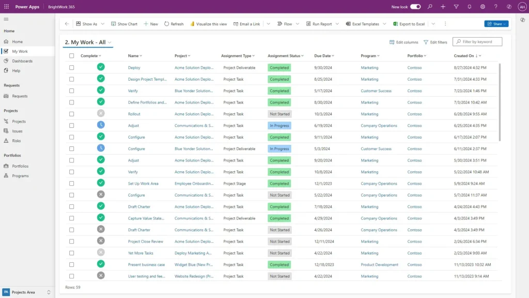Click the search magnifier in top bar
Viewport: 529px width, 298px height.
click(430, 7)
